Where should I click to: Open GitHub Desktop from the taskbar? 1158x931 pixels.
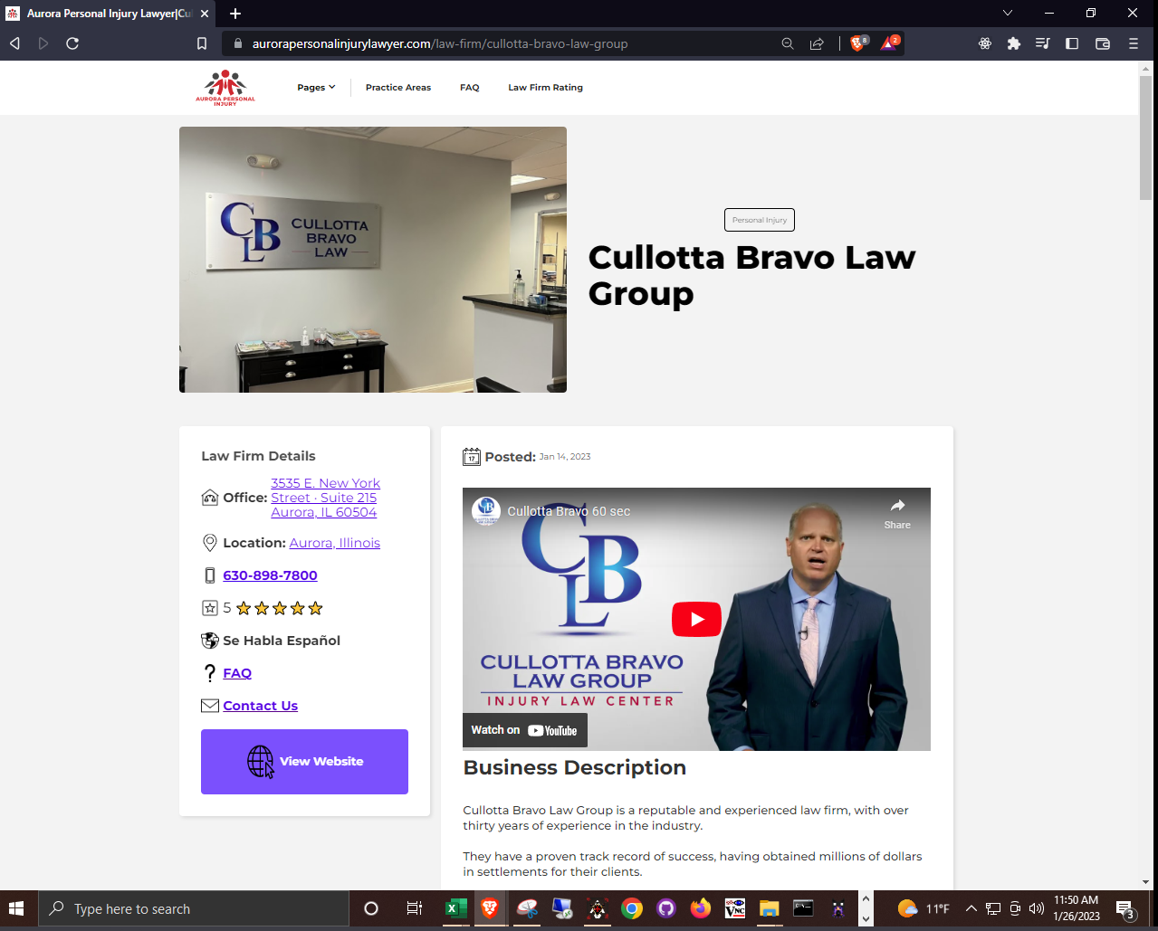(666, 908)
